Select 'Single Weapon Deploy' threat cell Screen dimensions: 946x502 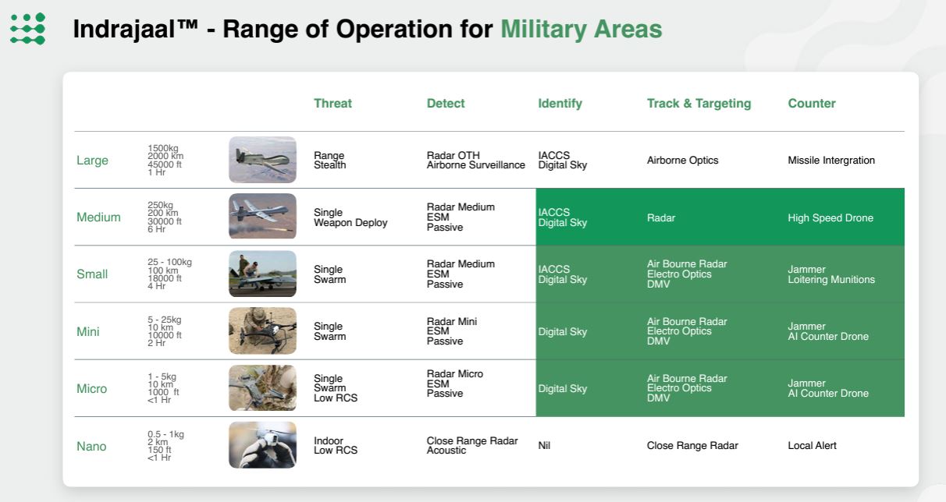tap(350, 217)
